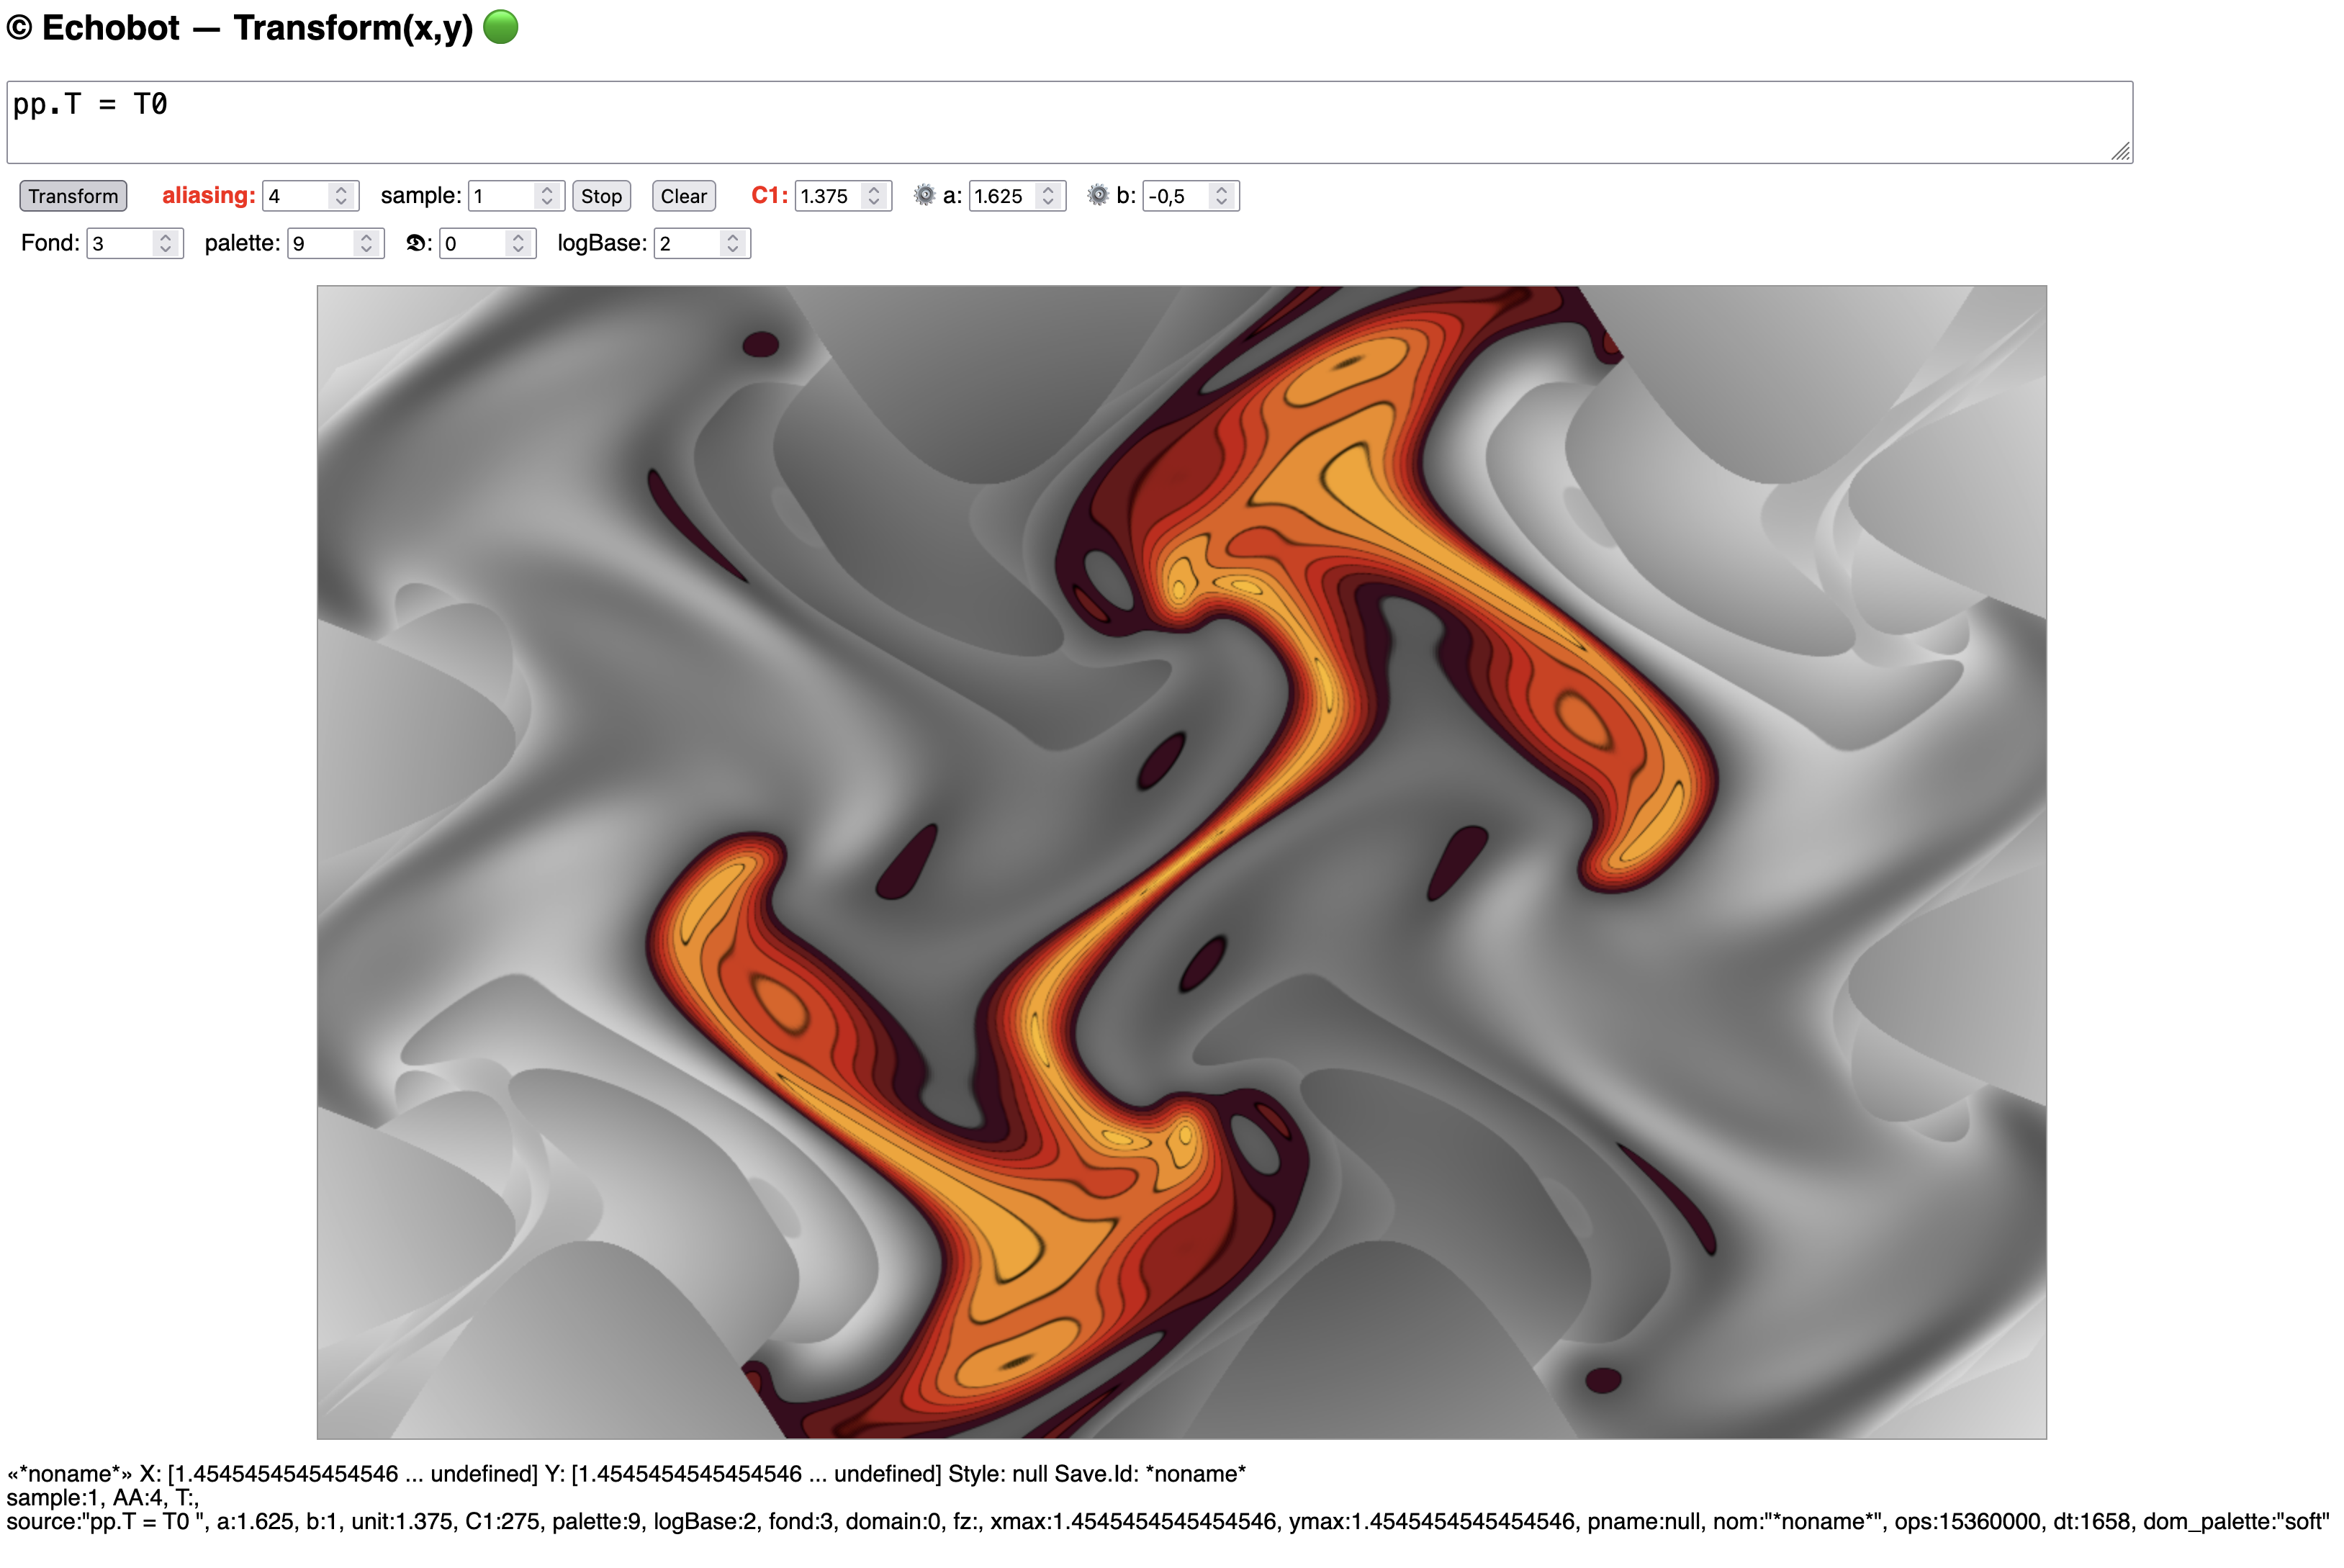Click the gear icon beside parameter b
This screenshot has width=2344, height=1568.
[x=1098, y=196]
